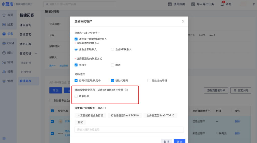
Task: Select the CRM globe icon
Action: click(x=4, y=43)
